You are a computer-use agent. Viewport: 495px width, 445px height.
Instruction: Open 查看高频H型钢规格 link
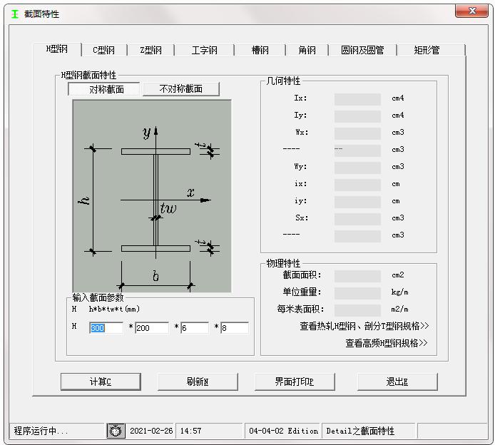tap(386, 343)
